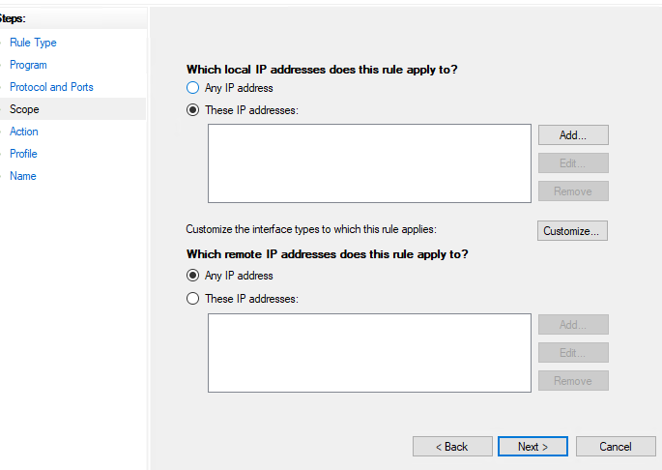Open Protocol and Ports step
The height and width of the screenshot is (470, 662).
51,87
